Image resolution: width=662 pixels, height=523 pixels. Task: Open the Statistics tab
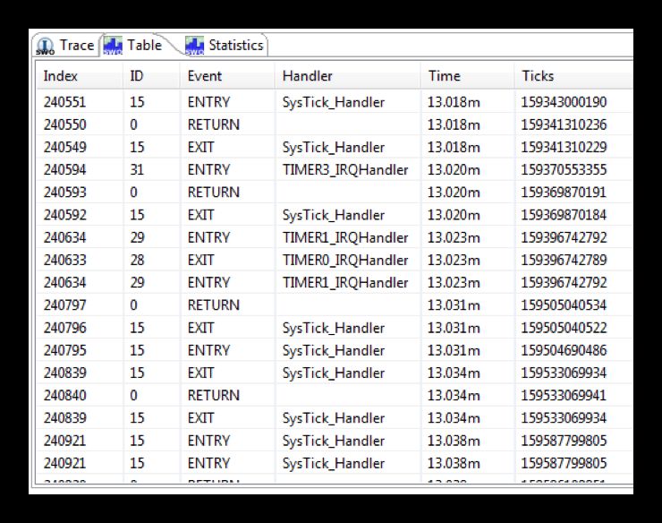pyautogui.click(x=225, y=45)
